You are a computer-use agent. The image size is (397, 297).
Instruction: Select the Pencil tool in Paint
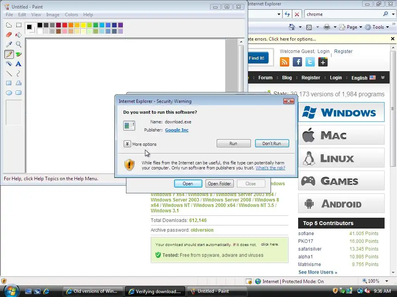pyautogui.click(x=9, y=54)
